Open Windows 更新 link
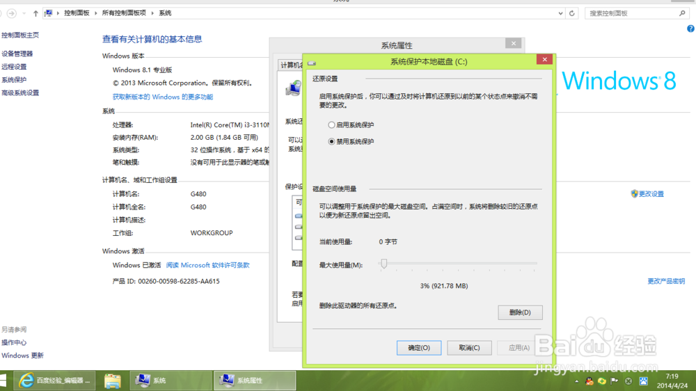 pos(22,356)
